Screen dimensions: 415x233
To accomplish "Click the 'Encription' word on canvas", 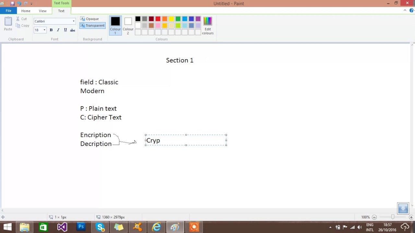I will pyautogui.click(x=96, y=135).
